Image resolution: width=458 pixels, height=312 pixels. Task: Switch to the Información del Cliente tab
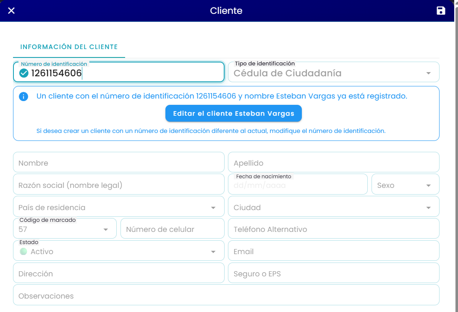pos(69,47)
